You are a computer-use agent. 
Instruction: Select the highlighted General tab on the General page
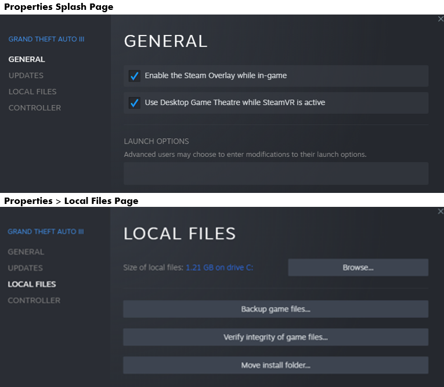(x=27, y=59)
